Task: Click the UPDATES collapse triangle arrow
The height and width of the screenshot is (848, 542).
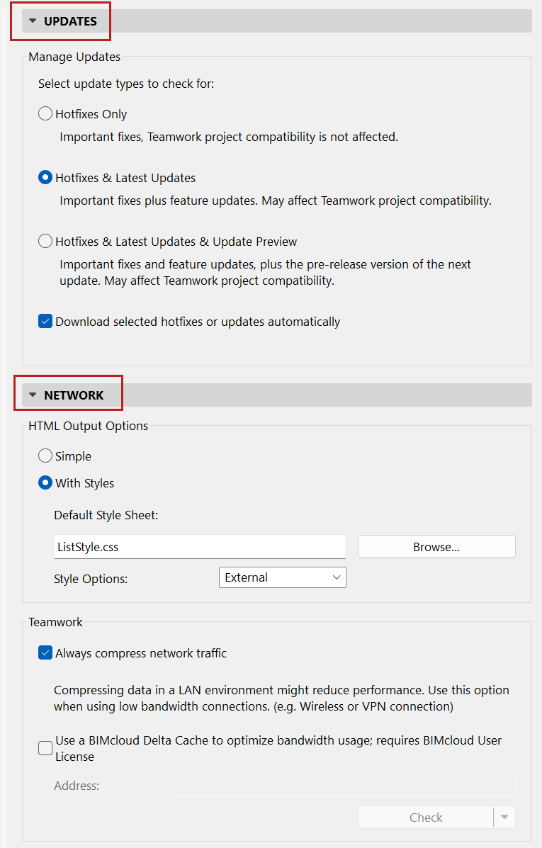Action: pyautogui.click(x=33, y=21)
